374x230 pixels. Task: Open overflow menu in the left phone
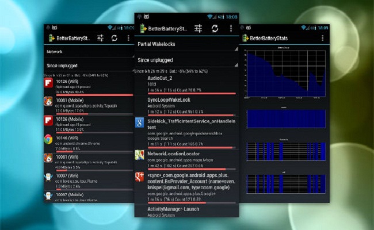click(128, 38)
